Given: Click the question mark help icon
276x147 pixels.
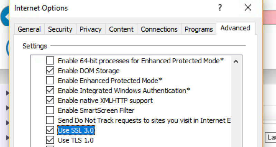Looking at the screenshot, I should click(220, 8).
